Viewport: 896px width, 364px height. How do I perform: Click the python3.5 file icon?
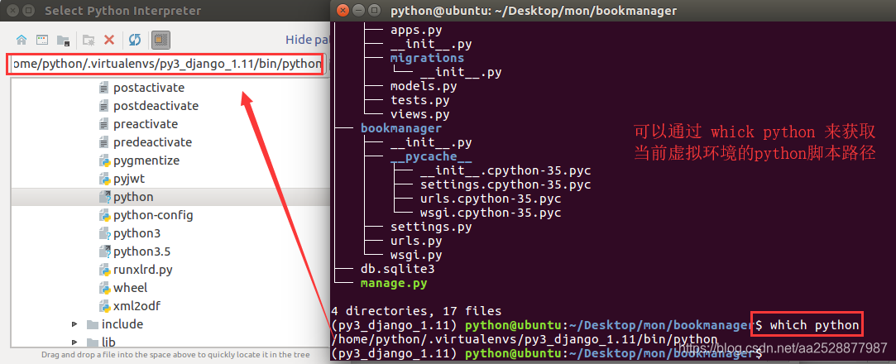(104, 251)
